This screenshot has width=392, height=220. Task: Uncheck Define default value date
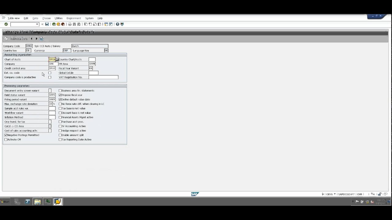tap(60, 100)
